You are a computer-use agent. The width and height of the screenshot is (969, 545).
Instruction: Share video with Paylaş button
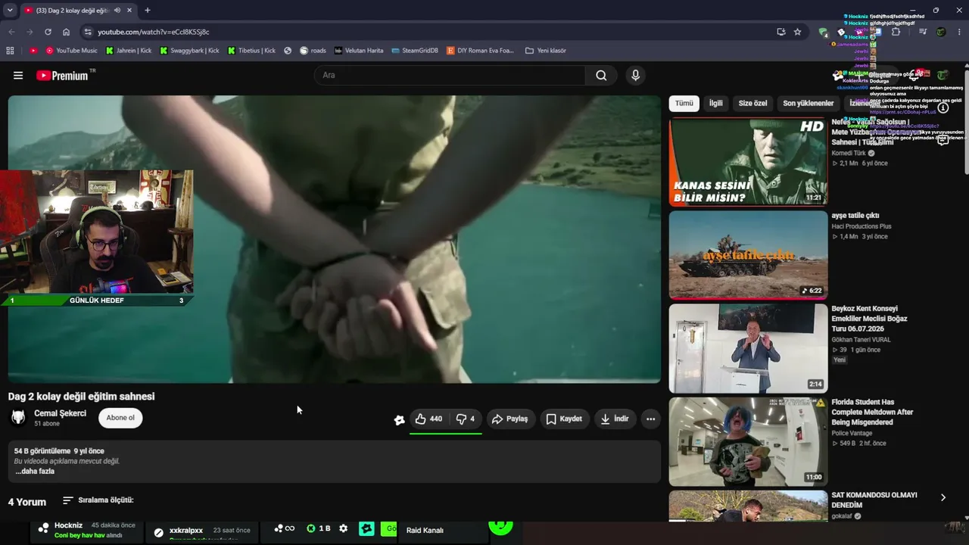coord(509,419)
